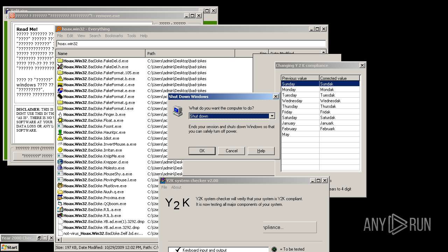Select the February previous value cell
Image resolution: width=448 pixels, height=252 pixels.
pos(300,129)
